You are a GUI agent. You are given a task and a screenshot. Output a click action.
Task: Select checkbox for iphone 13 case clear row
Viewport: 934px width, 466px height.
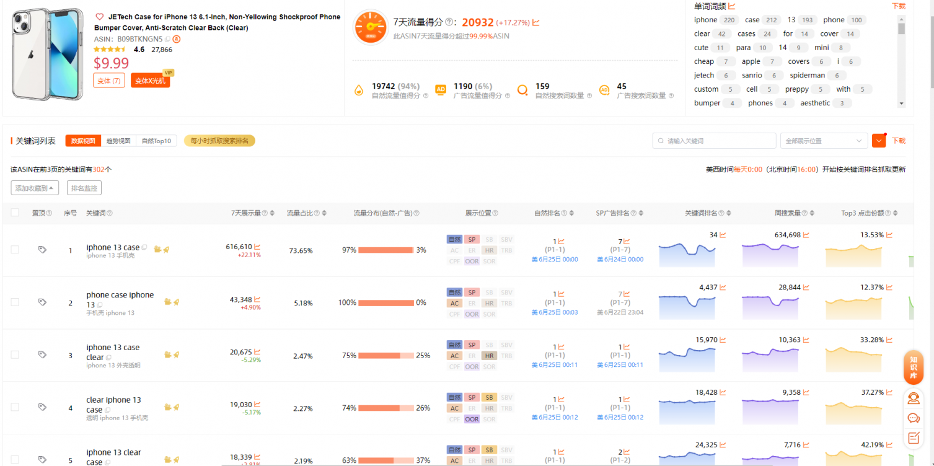(15, 355)
